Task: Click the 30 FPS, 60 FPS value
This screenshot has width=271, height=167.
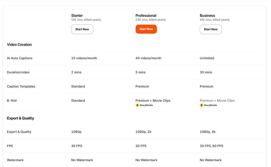Action: [211, 146]
